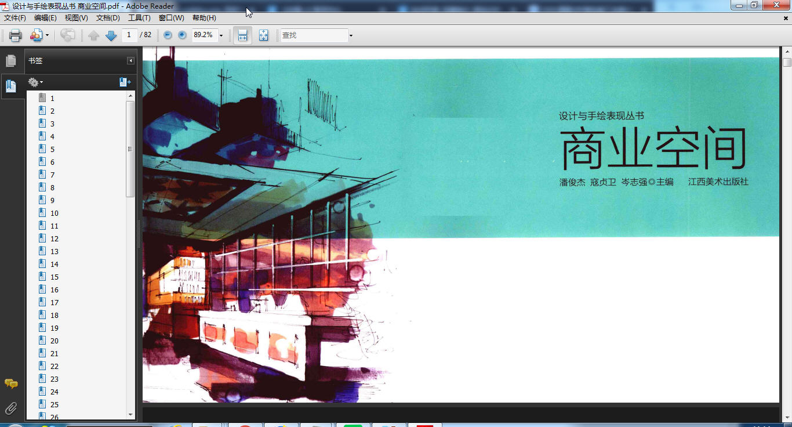Click the page icon beside bookmark 13

(42, 251)
